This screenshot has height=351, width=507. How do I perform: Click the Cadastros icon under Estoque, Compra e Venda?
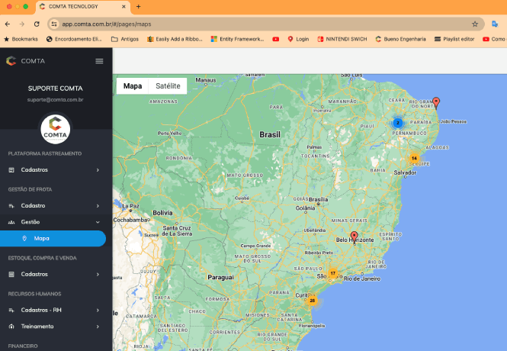pyautogui.click(x=11, y=275)
